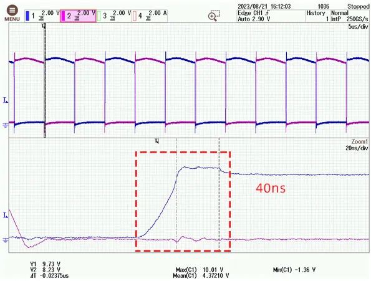
Task: Click the Stopped run status
Action: pyautogui.click(x=358, y=6)
